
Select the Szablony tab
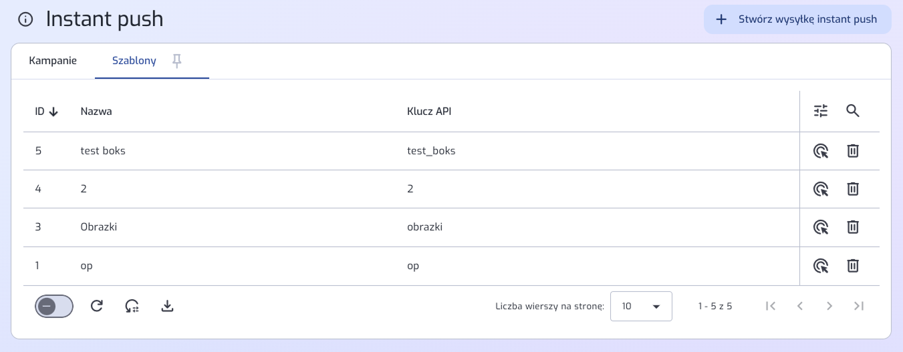(134, 61)
